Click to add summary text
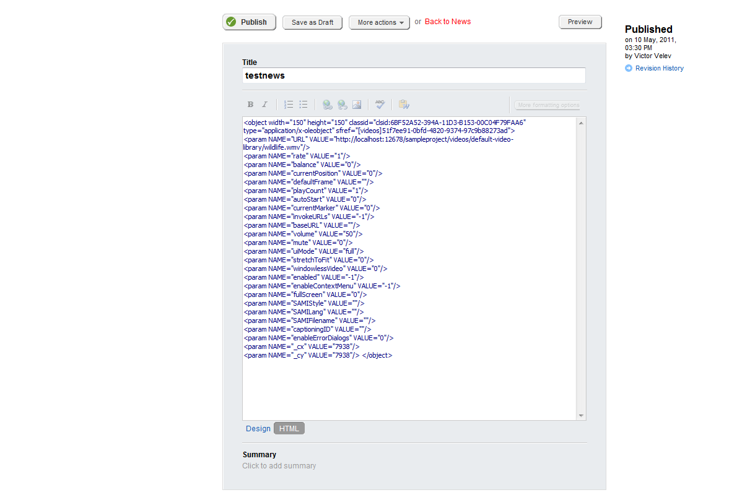Viewport: 729px width, 495px height. (279, 466)
